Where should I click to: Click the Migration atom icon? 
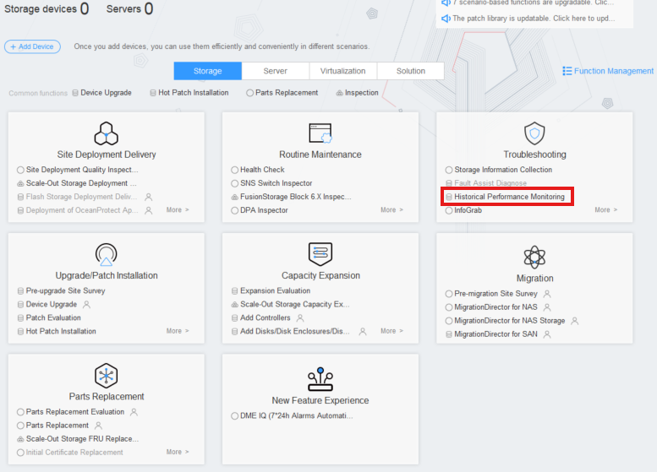click(x=534, y=257)
